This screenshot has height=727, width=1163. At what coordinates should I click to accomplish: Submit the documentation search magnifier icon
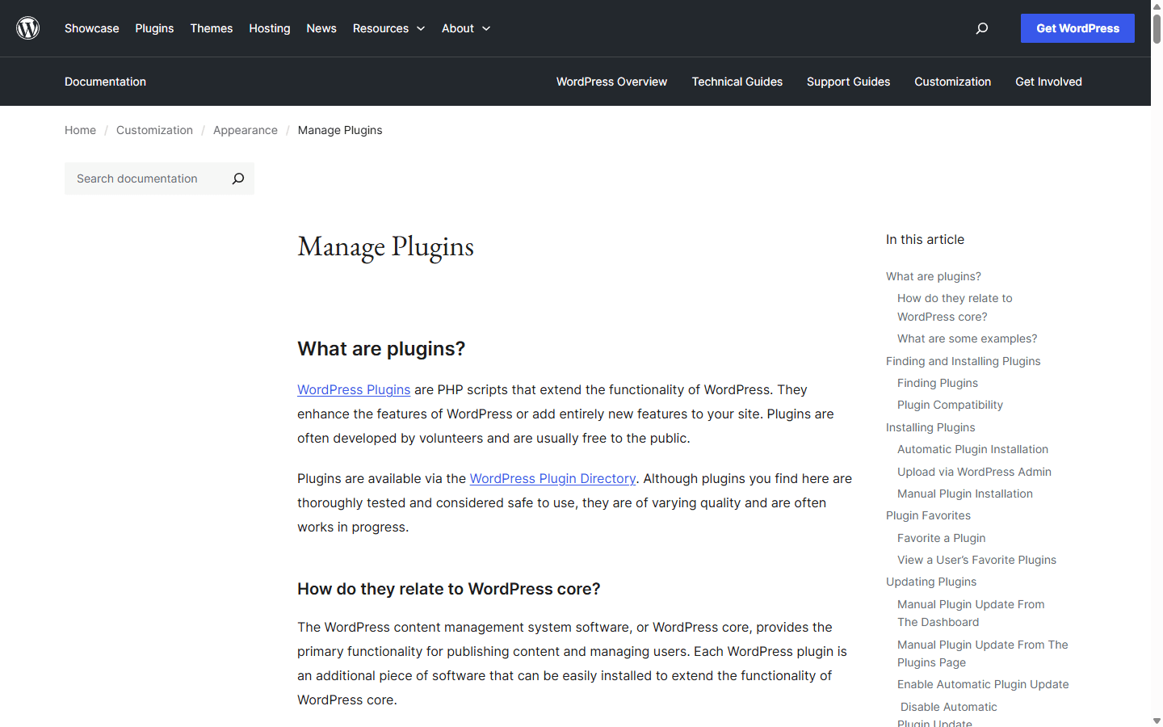pyautogui.click(x=237, y=179)
